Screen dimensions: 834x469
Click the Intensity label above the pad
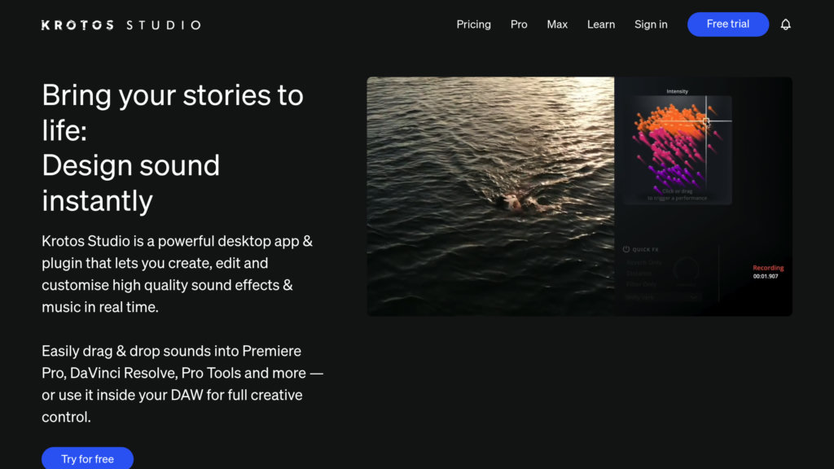coord(677,91)
